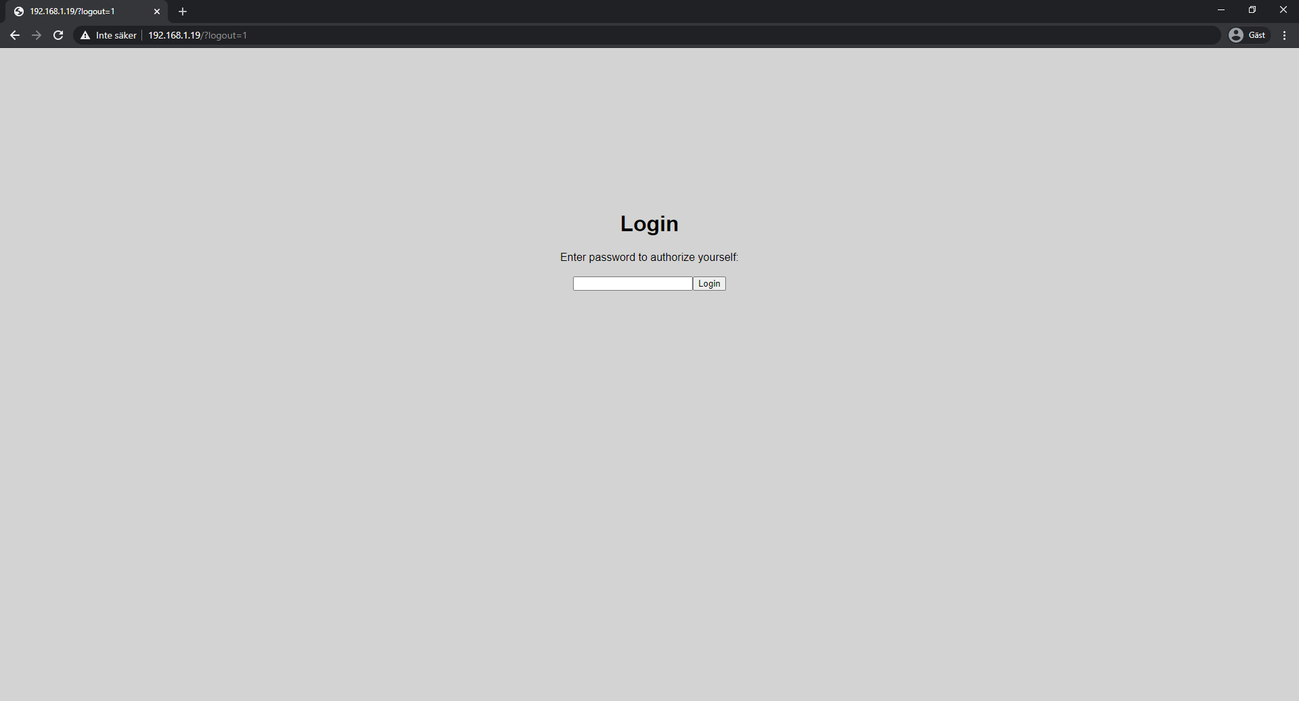Open the Chrome three-dot menu

pos(1284,35)
